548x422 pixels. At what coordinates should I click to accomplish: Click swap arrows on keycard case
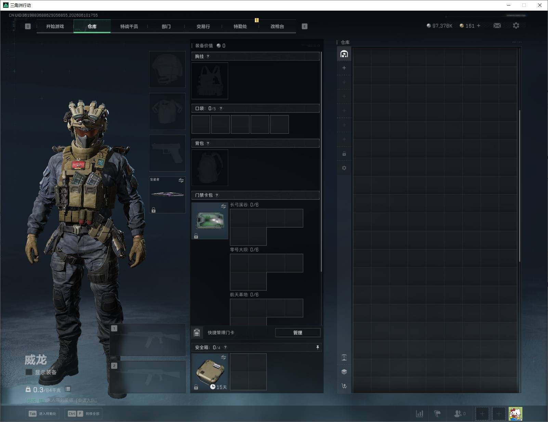(223, 206)
